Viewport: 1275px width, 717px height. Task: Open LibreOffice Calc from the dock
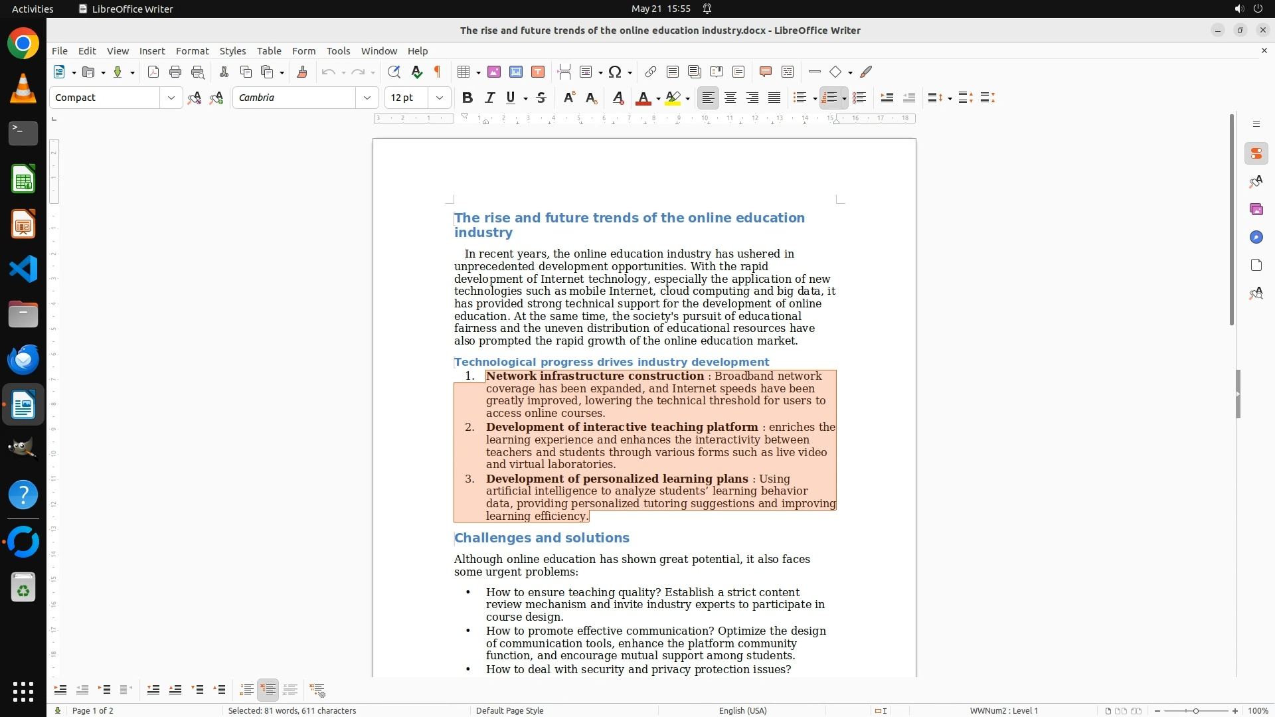coord(23,179)
